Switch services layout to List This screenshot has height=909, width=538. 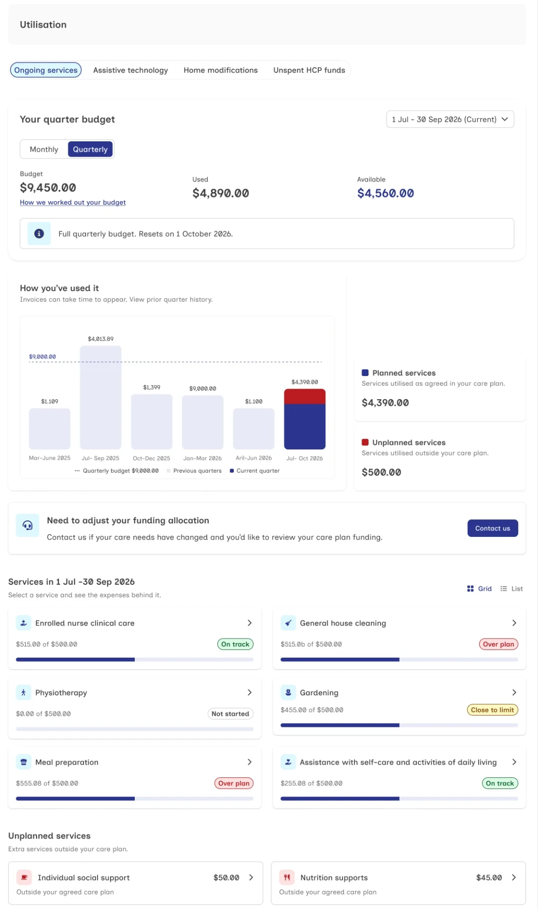click(x=512, y=589)
